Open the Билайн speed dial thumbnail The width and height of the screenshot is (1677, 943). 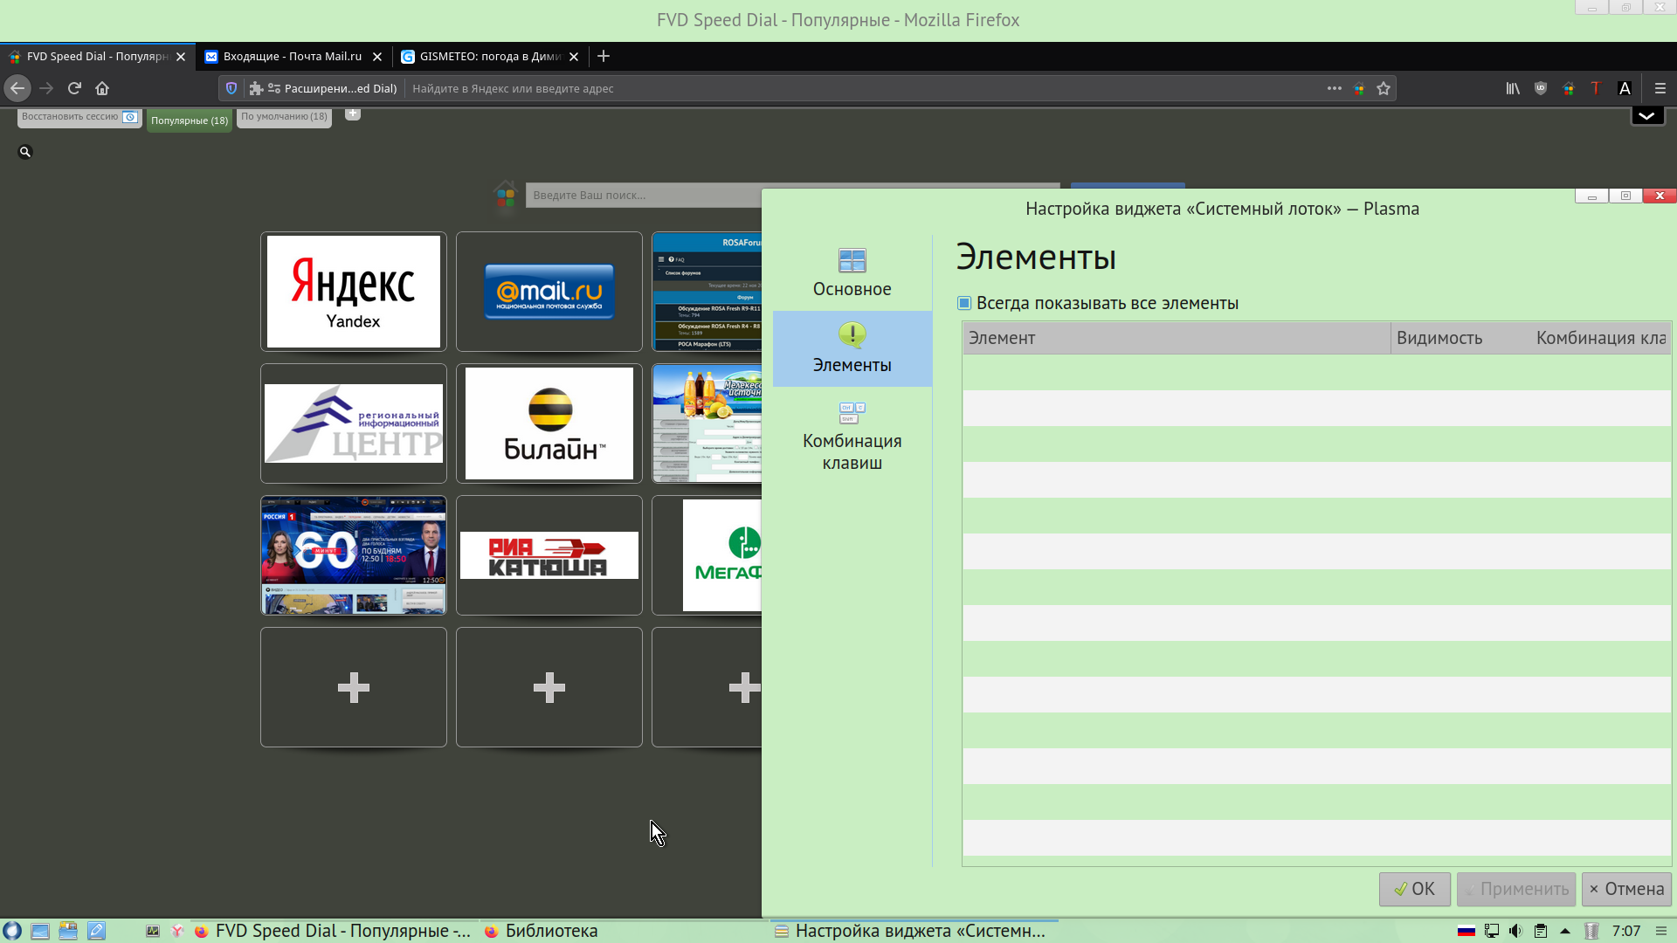coord(549,423)
